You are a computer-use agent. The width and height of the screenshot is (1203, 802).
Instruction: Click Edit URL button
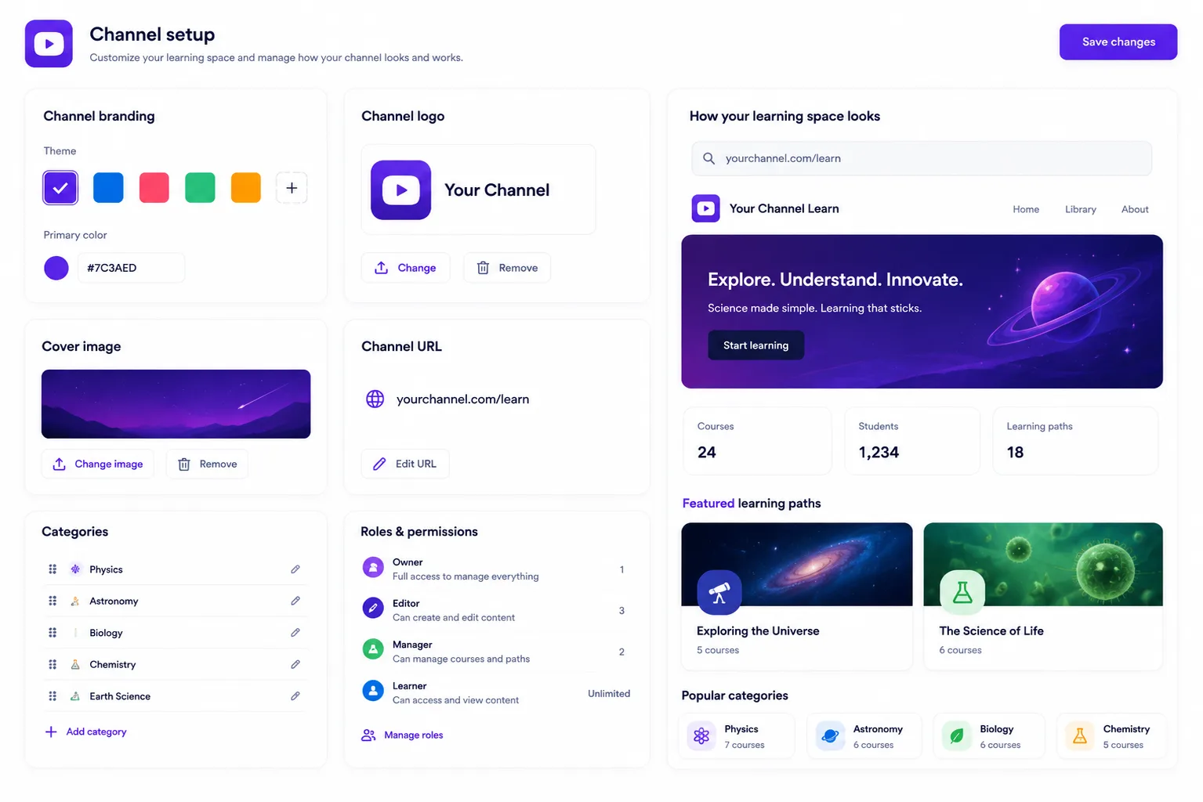pyautogui.click(x=405, y=464)
